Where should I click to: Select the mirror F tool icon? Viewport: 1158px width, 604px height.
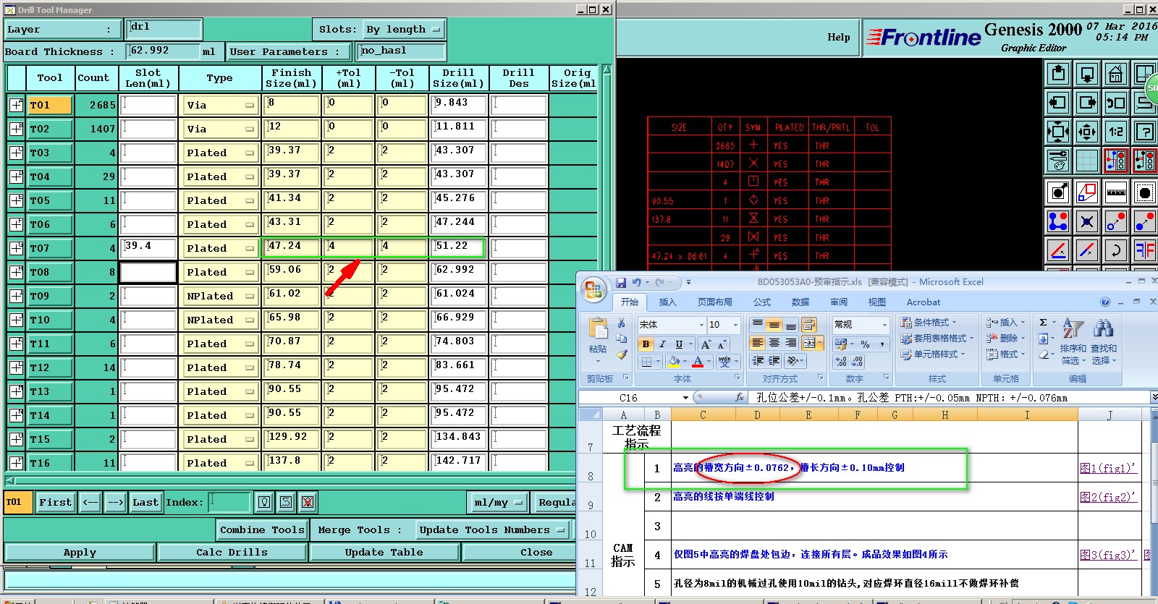point(1144,250)
